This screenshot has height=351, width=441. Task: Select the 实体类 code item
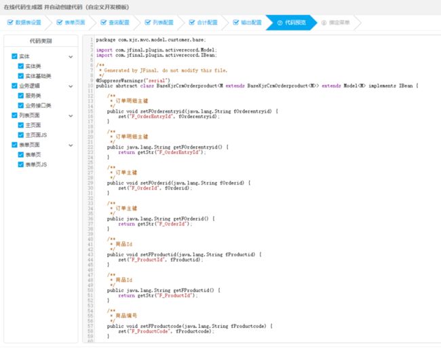tap(33, 66)
